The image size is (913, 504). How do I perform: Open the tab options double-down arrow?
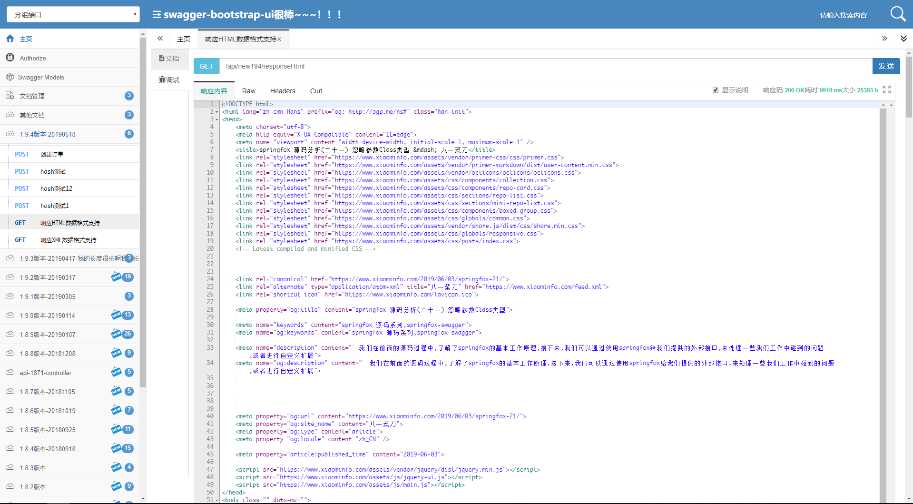(903, 39)
